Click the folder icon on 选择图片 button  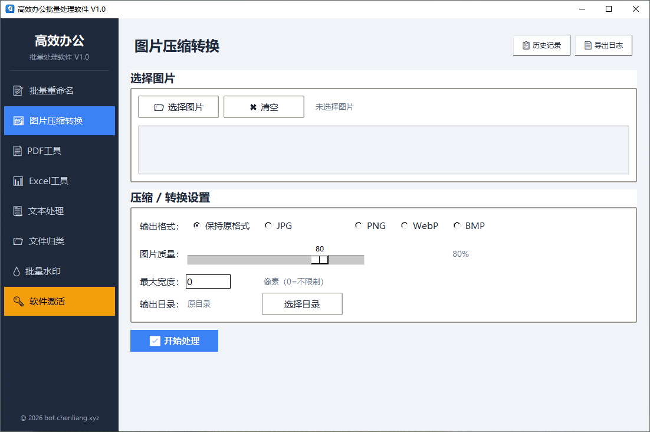tap(159, 107)
